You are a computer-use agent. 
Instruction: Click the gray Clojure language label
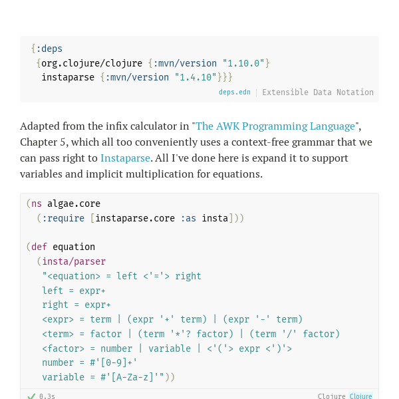pyautogui.click(x=332, y=396)
